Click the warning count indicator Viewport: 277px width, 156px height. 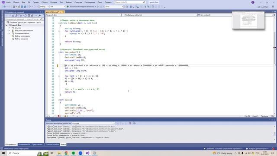tap(66, 116)
